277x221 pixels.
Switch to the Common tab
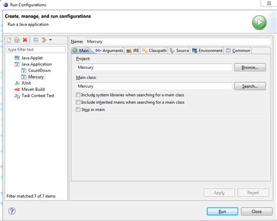(238, 50)
